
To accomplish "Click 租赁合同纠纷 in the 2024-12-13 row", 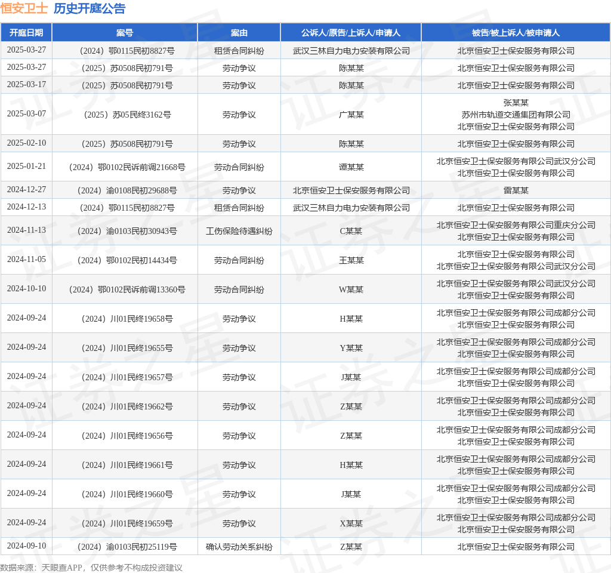I will point(239,208).
